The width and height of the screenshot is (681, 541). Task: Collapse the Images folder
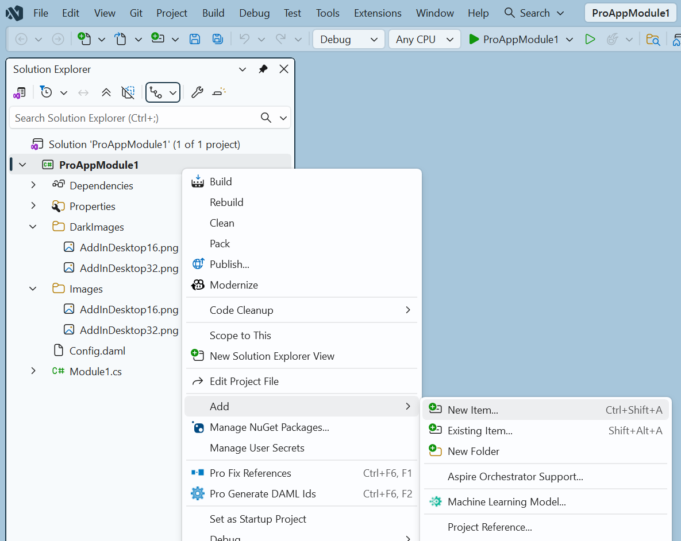point(33,289)
